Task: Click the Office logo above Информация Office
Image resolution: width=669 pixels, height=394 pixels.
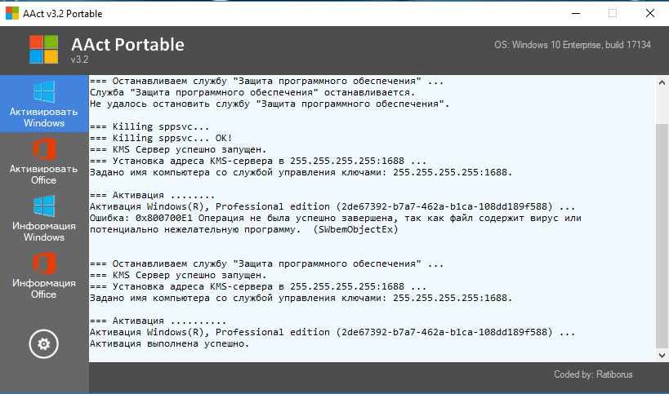Action: click(44, 263)
